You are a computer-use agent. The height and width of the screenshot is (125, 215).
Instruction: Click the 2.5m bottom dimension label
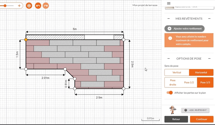pos(99,97)
